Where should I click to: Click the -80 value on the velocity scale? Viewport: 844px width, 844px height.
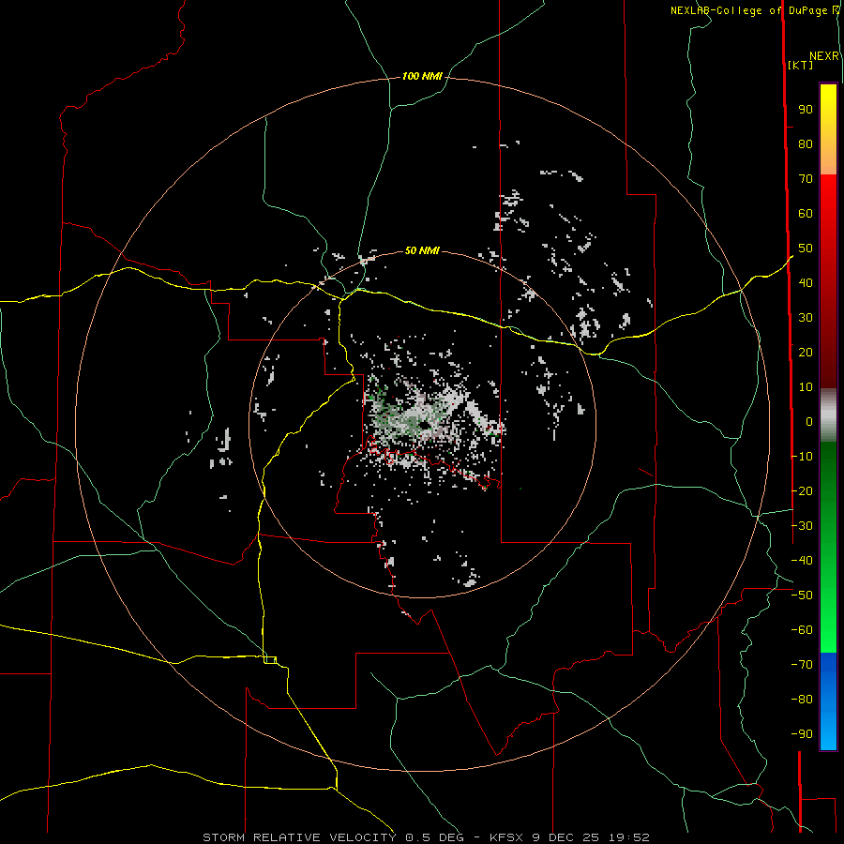click(x=802, y=700)
